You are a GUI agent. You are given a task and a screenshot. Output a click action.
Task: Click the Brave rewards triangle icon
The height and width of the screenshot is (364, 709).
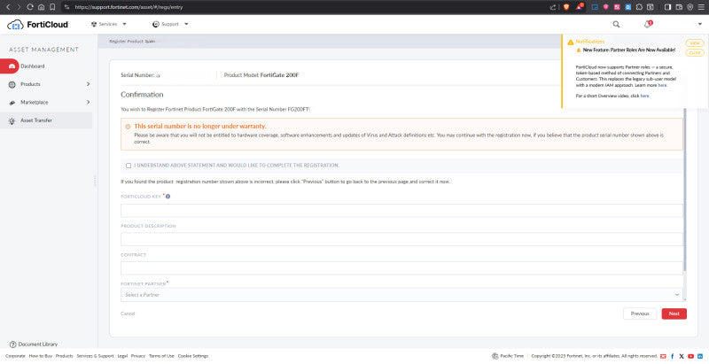click(580, 7)
